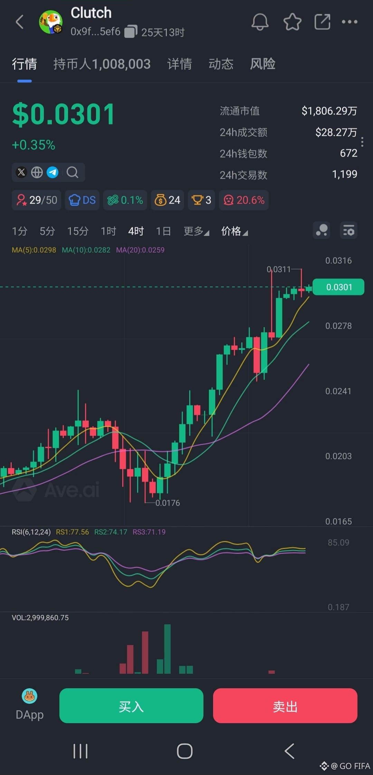Tap the DS badge

pos(82,200)
